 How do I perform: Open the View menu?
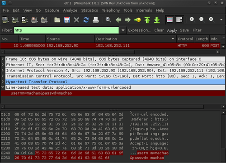click(x=28, y=10)
